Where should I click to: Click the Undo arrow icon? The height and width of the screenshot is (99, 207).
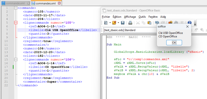coord(157,22)
